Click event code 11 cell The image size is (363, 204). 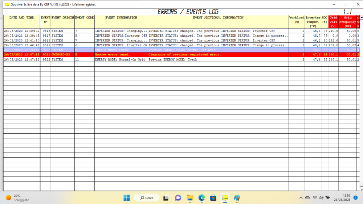[85, 59]
